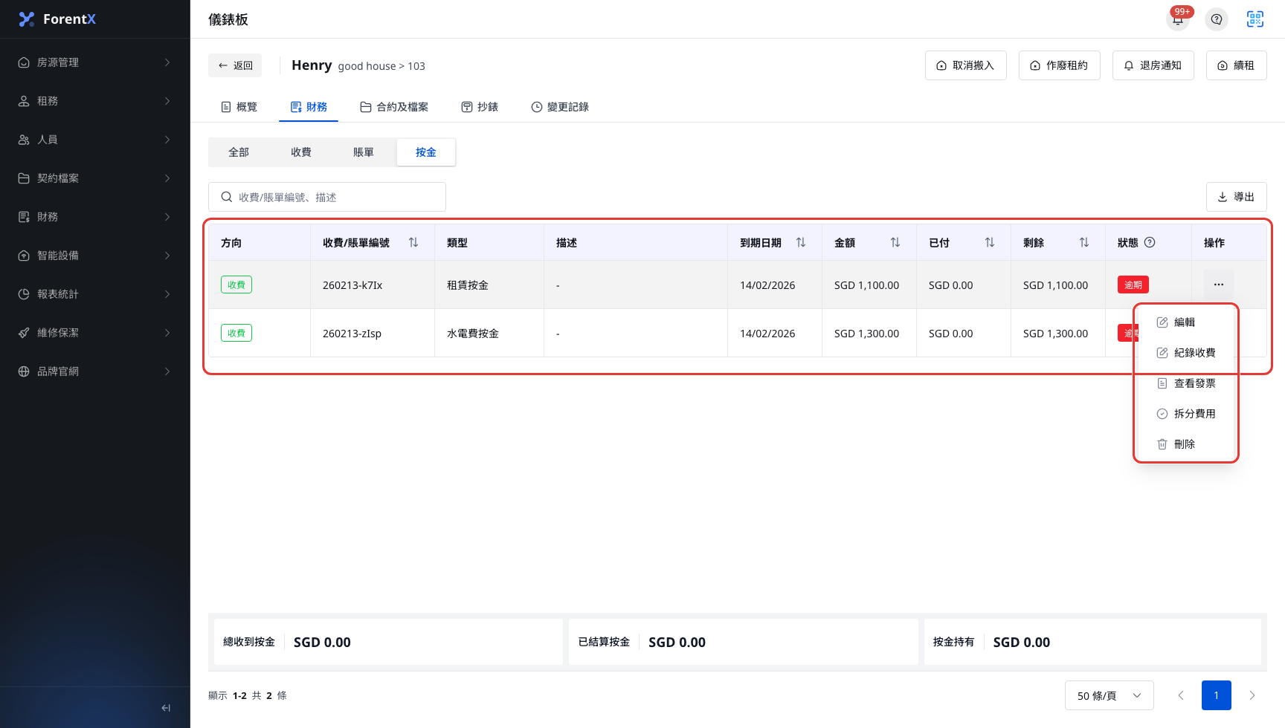Viewport: 1285px width, 728px height.
Task: Show the 狀態 help tooltip icon
Action: tap(1150, 242)
